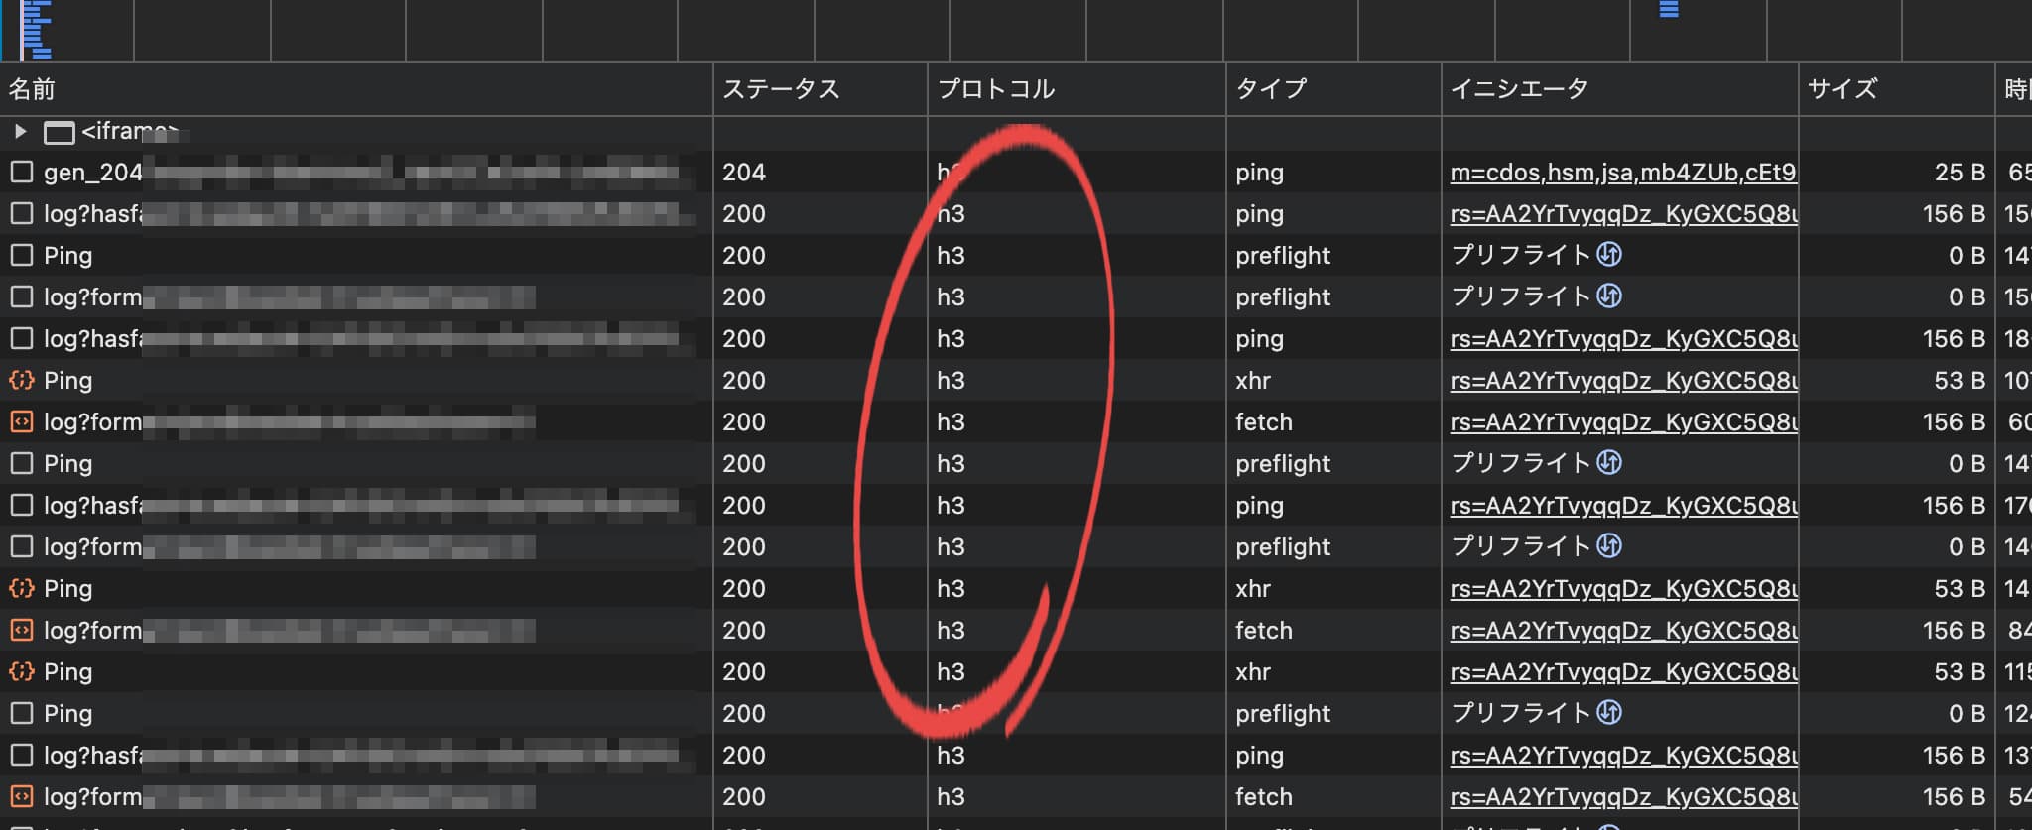Screen dimensions: 2032x830
Task: Click the preflight icon in the last プリフライト row
Action: coord(1609,713)
